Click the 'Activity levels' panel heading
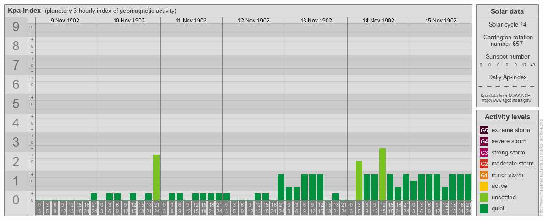This screenshot has height=220, width=543. click(x=507, y=117)
